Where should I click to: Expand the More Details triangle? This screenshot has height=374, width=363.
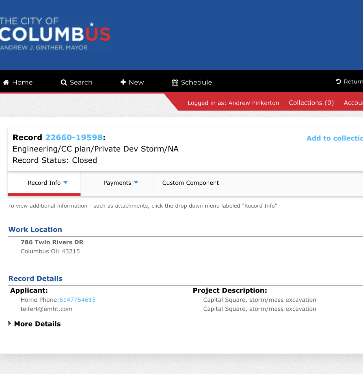pyautogui.click(x=10, y=323)
